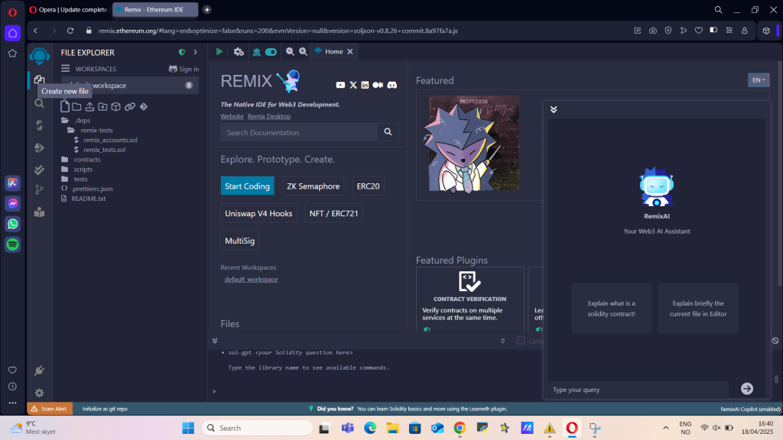Image resolution: width=783 pixels, height=440 pixels.
Task: Open the Git source control icon
Action: click(40, 189)
